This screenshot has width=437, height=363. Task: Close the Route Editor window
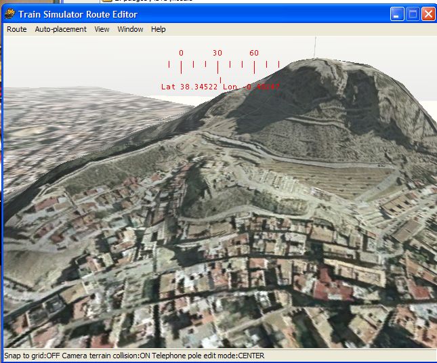[x=428, y=14]
